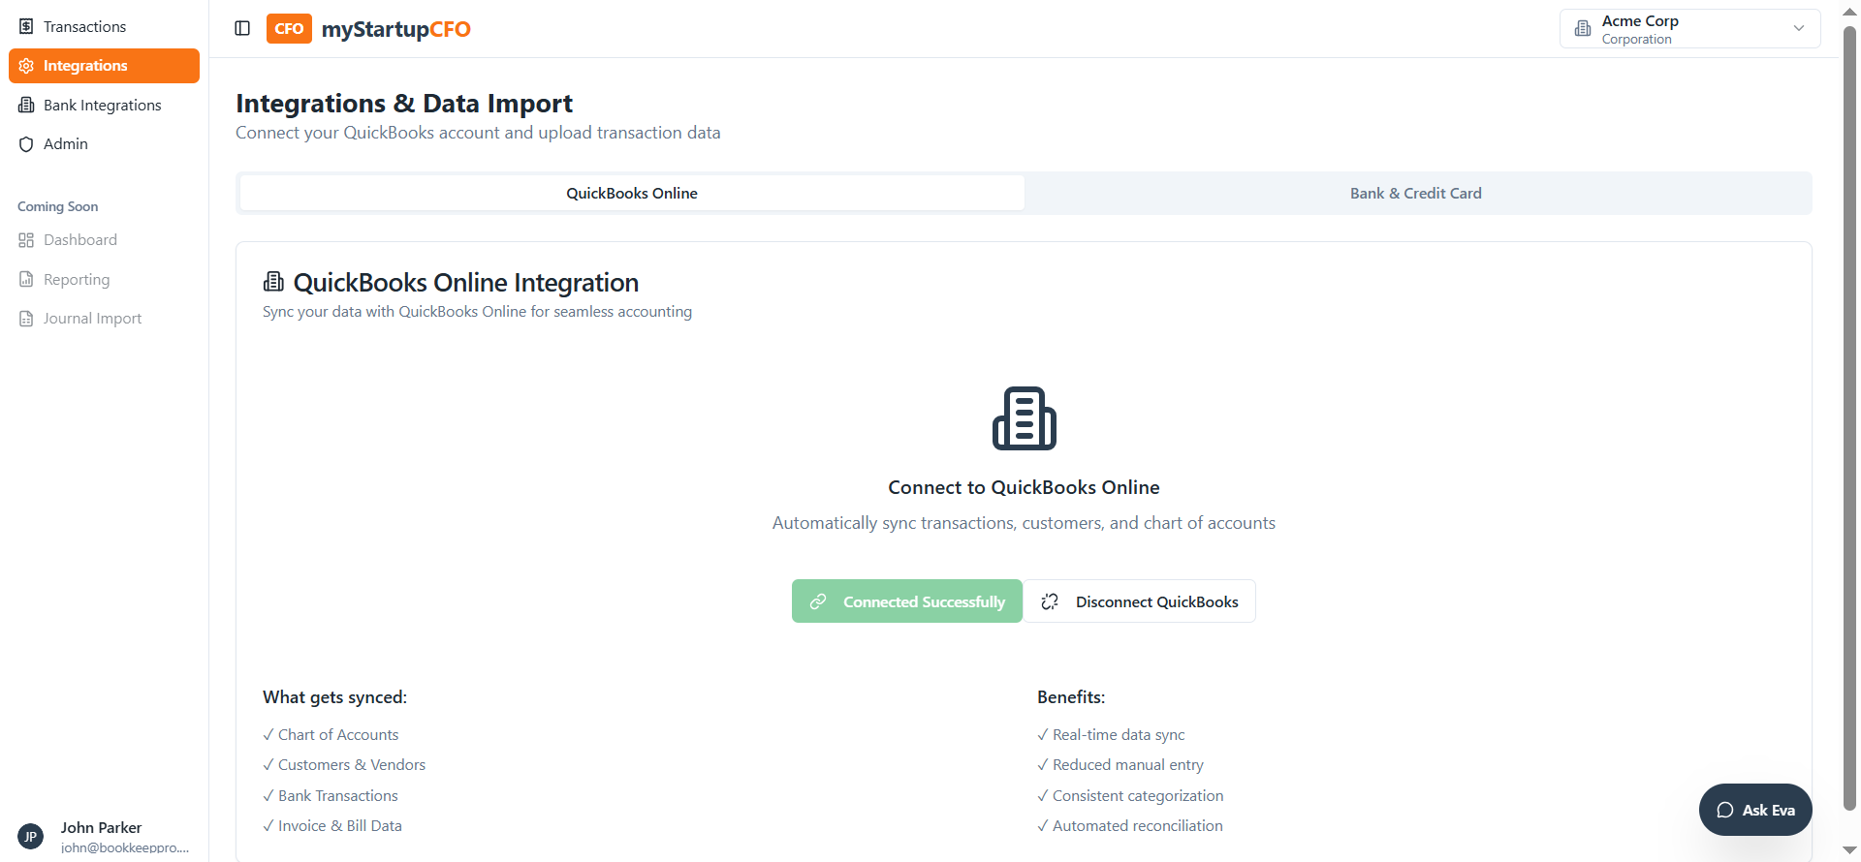
Task: Select the Integrations sidebar item
Action: [x=104, y=66]
